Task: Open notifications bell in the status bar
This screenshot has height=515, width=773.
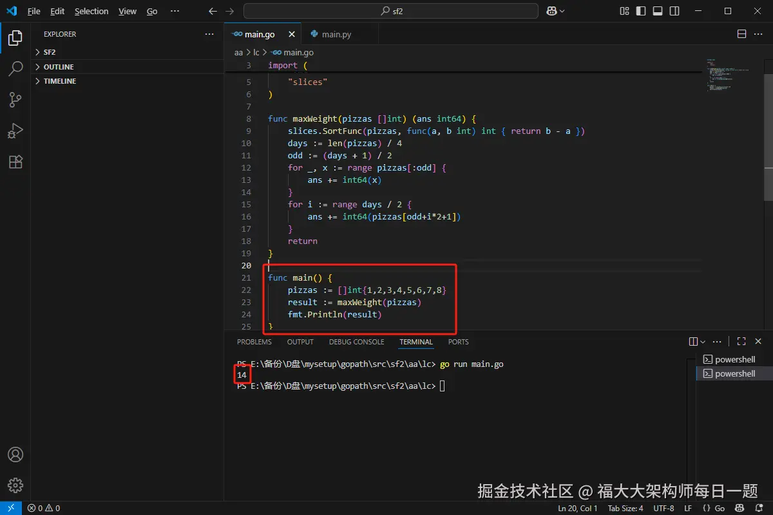Action: pos(759,508)
